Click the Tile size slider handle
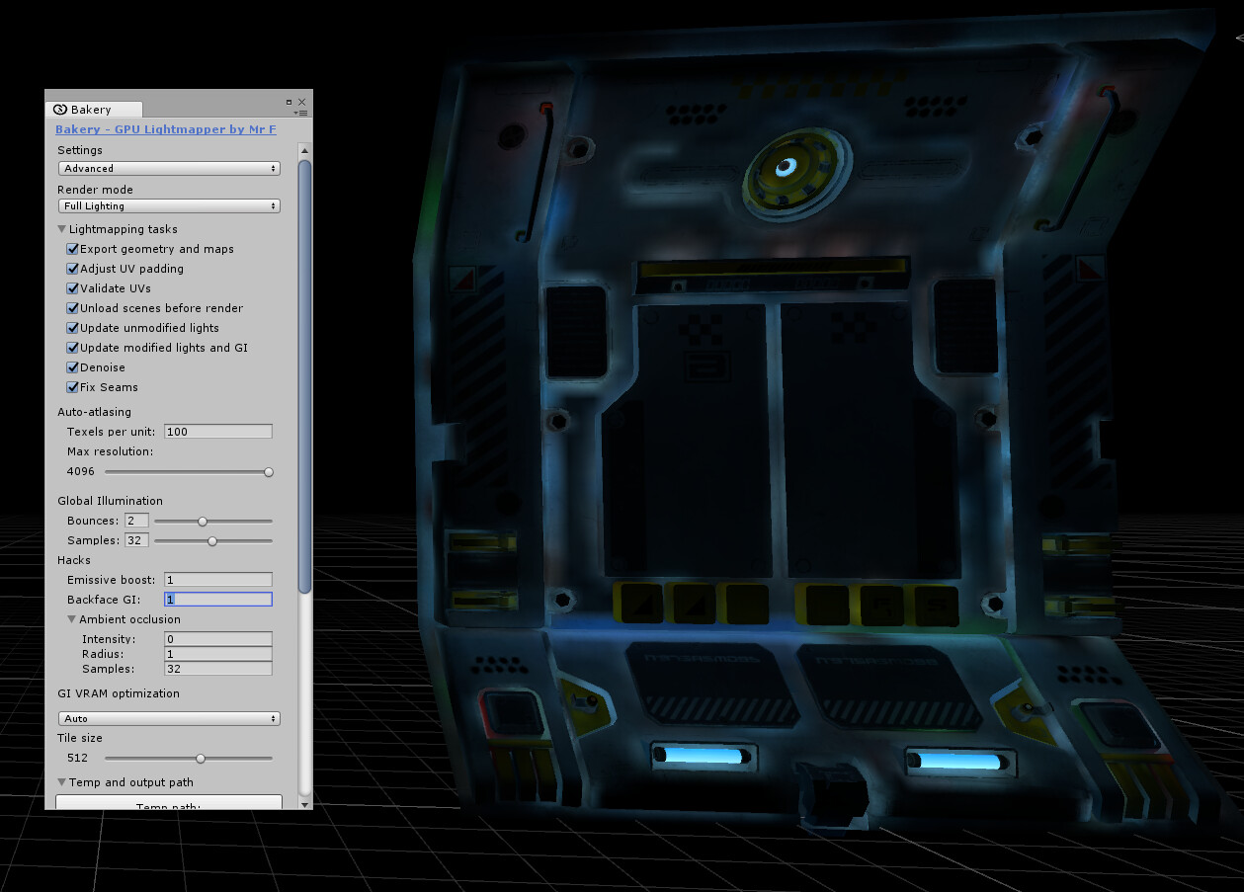Viewport: 1244px width, 892px height. click(x=201, y=758)
